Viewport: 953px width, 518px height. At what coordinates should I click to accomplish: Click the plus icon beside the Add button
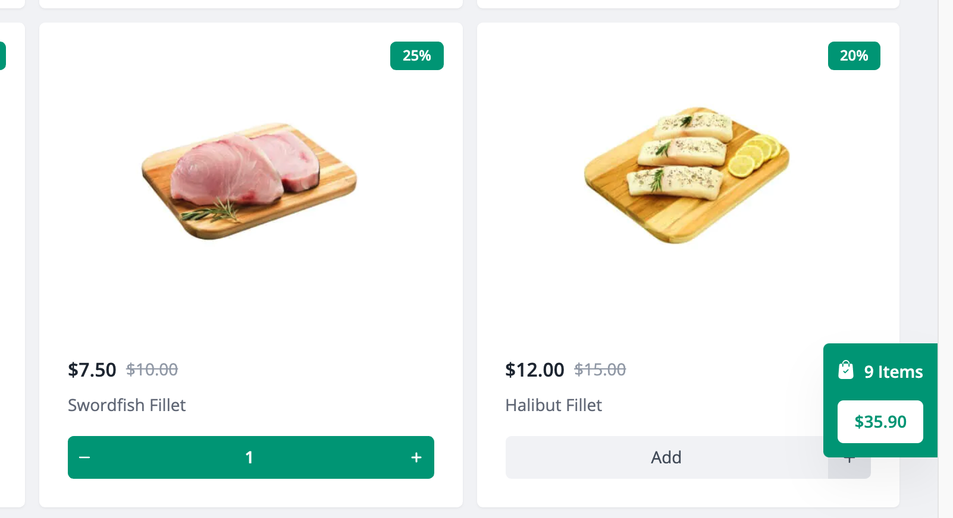tap(849, 468)
